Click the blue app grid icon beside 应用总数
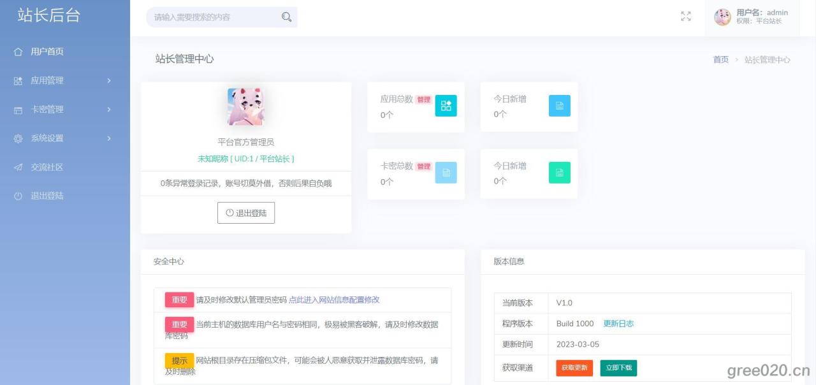The width and height of the screenshot is (816, 385). tap(446, 106)
